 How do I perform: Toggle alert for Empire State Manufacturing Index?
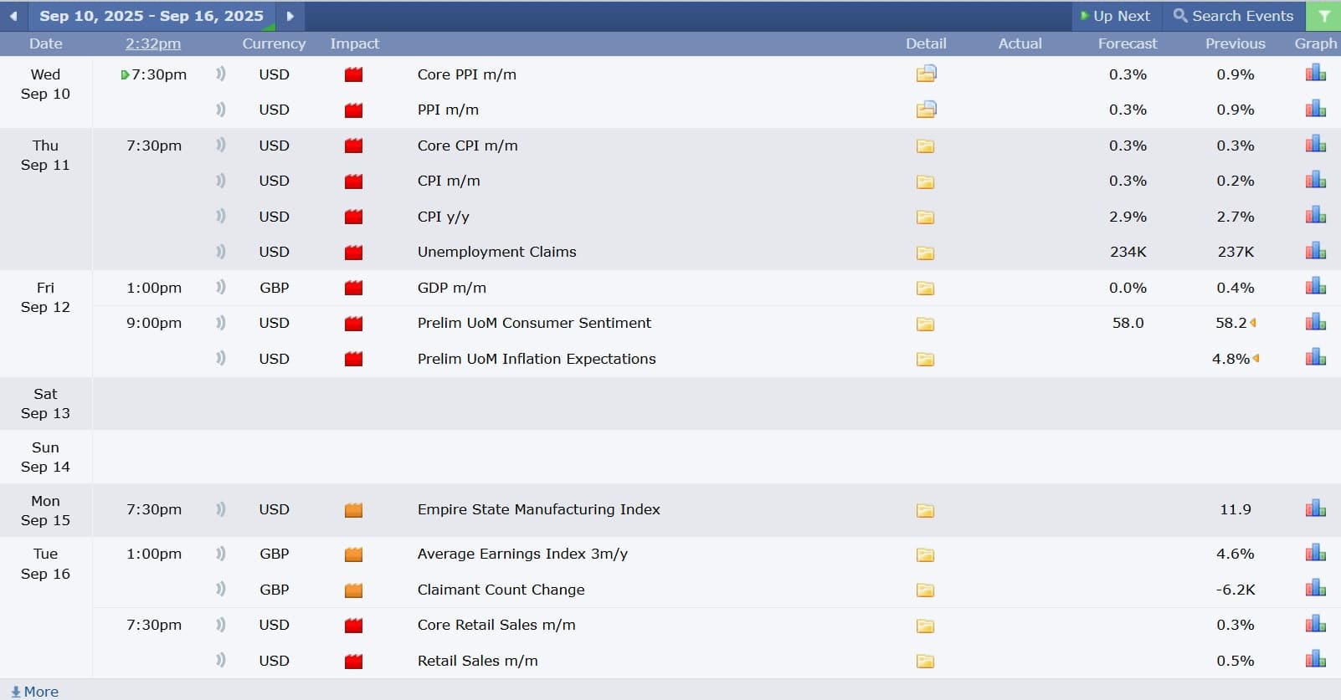(221, 508)
